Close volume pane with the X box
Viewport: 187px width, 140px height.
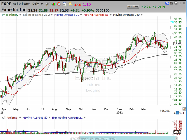pyautogui.click(x=3, y=118)
